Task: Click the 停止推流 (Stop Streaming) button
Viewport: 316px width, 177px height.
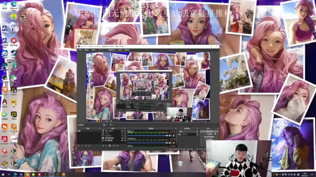Action: coord(209,131)
